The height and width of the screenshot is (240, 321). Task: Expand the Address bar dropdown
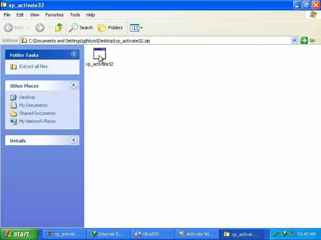click(x=294, y=40)
